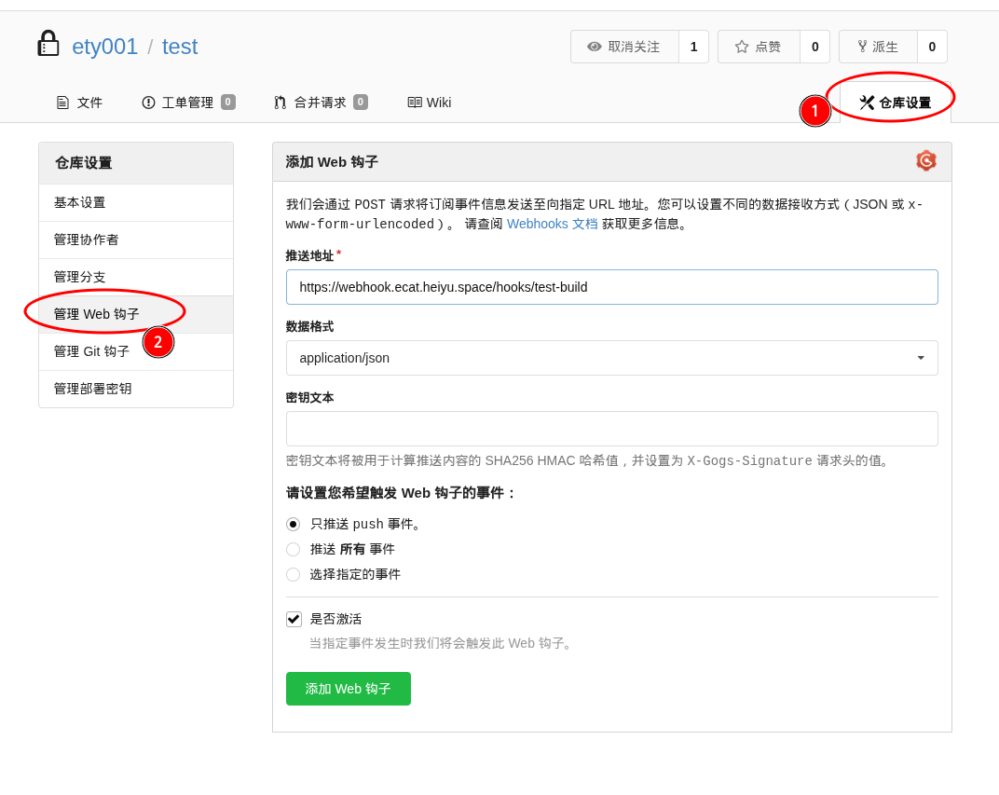Click the eye icon on the unwatch button
The width and height of the screenshot is (999, 795).
[594, 47]
